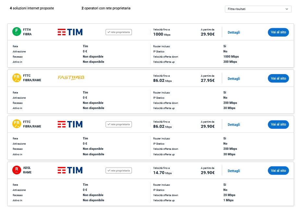This screenshot has width=299, height=209.
Task: Expand Dettagli for the TIM FTTH offer
Action: pos(234,32)
